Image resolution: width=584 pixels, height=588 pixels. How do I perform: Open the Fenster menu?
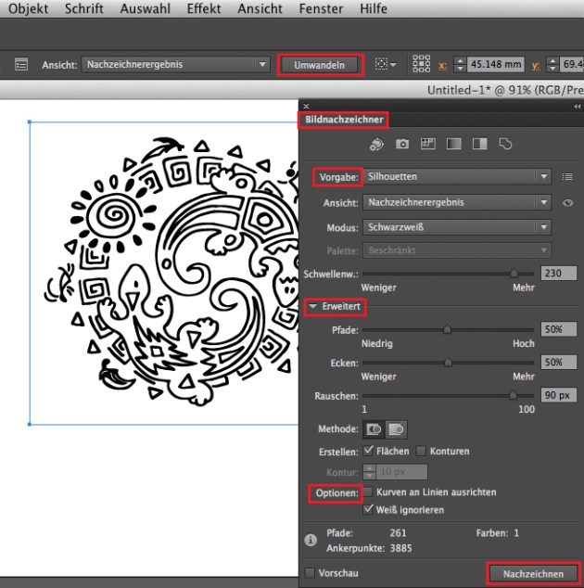321,8
